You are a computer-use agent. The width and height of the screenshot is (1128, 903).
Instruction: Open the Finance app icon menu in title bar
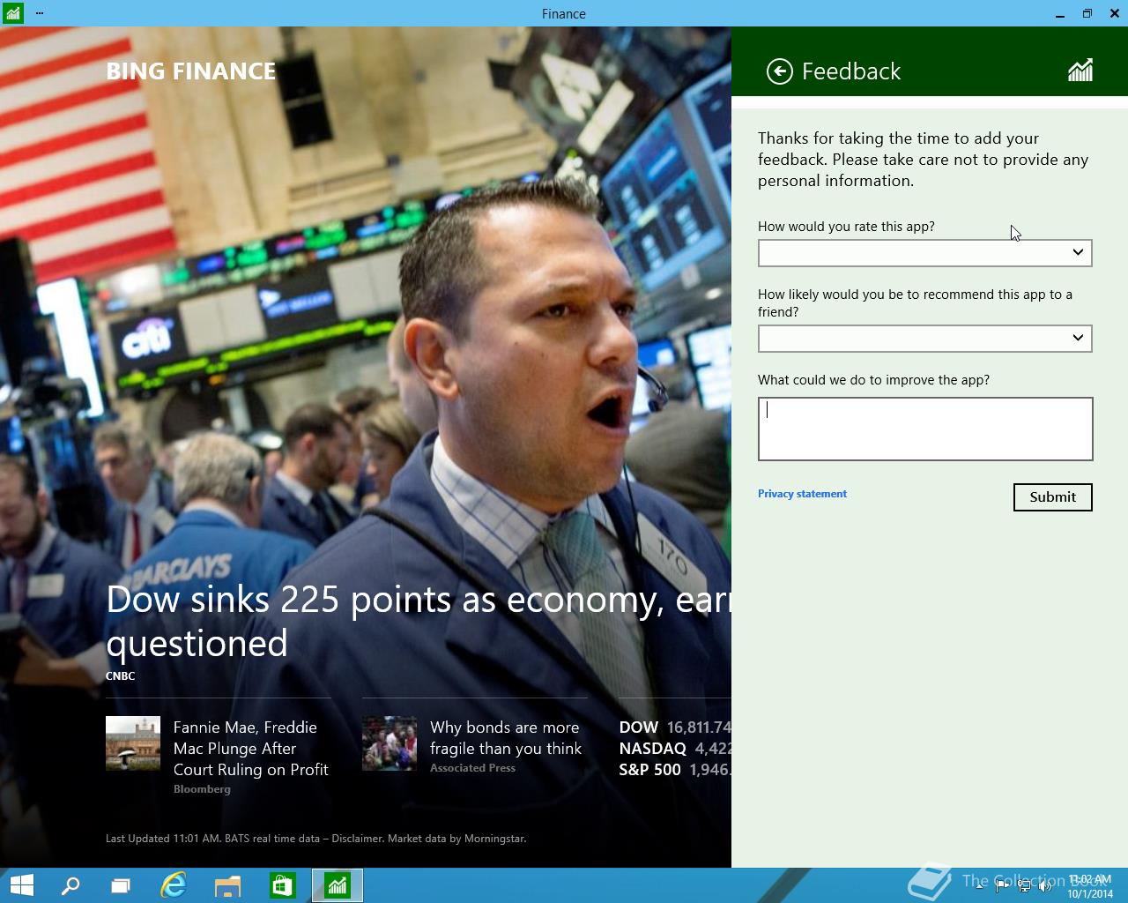(12, 13)
